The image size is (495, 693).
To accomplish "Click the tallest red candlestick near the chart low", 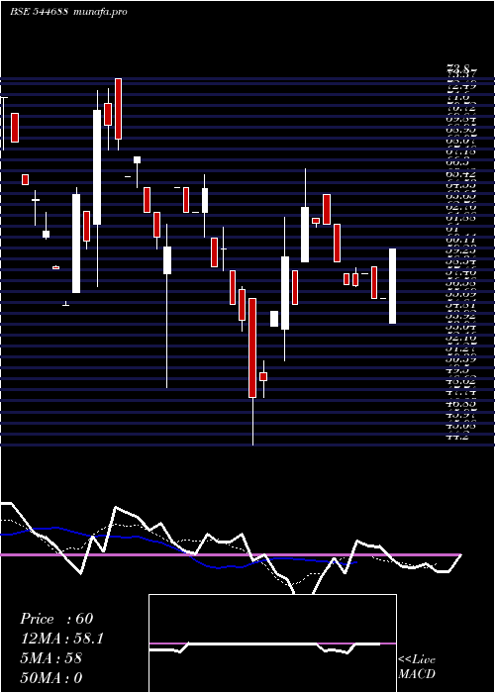I will (252, 347).
